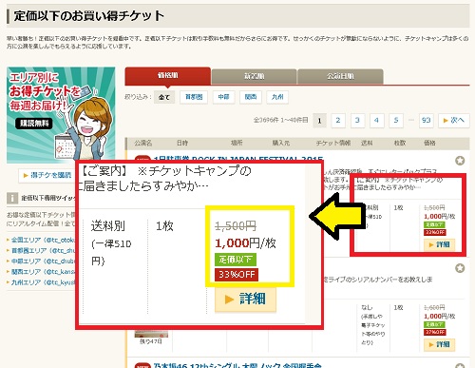Switch to the 公演日順 tab
Viewport: 475px width, 368px height.
pyautogui.click(x=340, y=76)
